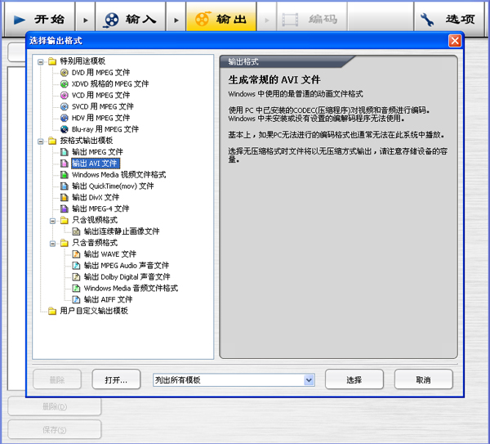Click the 输出连续静止画像文件 icon

(x=76, y=231)
